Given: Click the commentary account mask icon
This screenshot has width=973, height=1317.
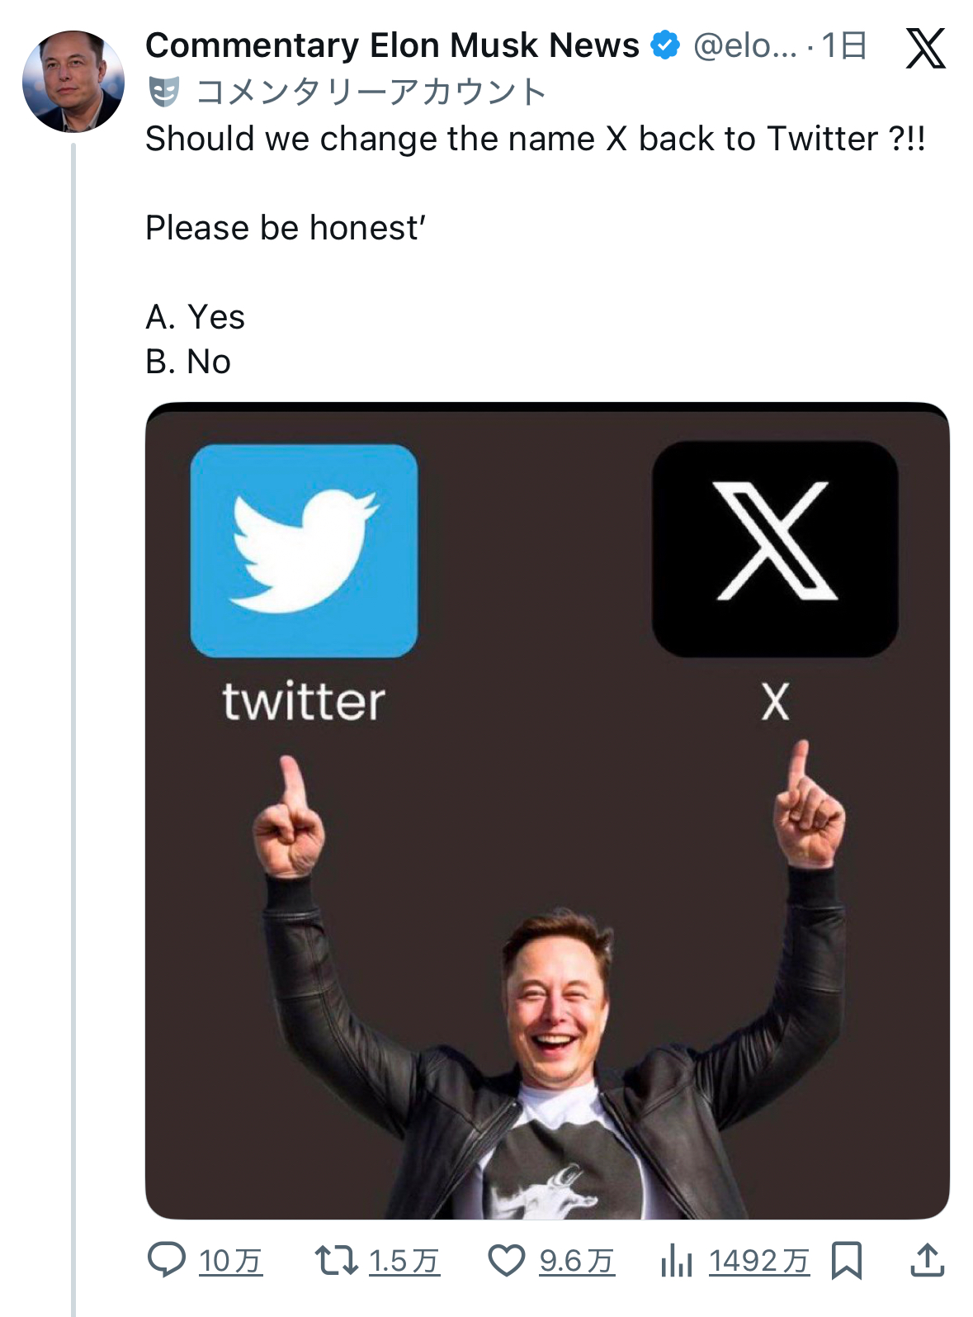Looking at the screenshot, I should point(164,92).
